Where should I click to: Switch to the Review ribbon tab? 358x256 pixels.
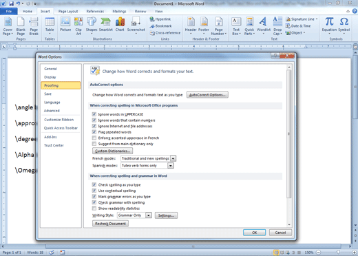(x=140, y=11)
